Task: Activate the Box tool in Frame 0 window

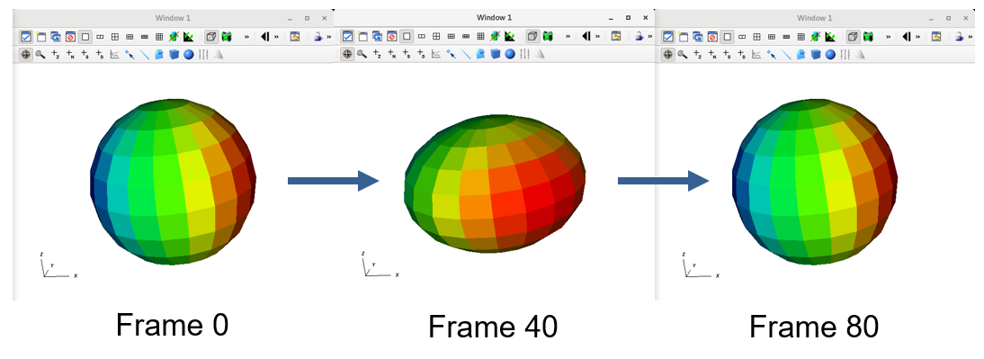Action: pyautogui.click(x=174, y=55)
